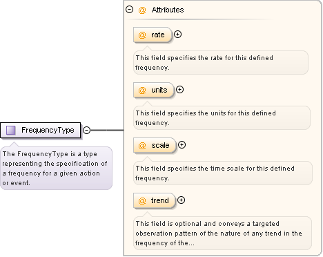Click the @ icon on scale
Screen dimensions: 323x257
pyautogui.click(x=142, y=146)
